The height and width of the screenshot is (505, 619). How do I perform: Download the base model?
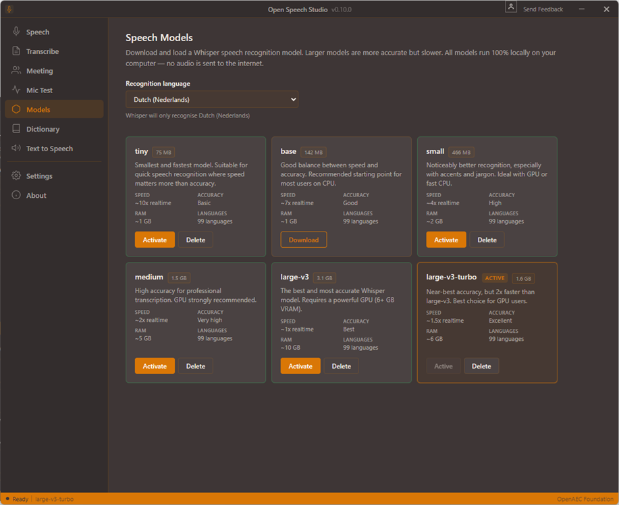click(x=304, y=240)
